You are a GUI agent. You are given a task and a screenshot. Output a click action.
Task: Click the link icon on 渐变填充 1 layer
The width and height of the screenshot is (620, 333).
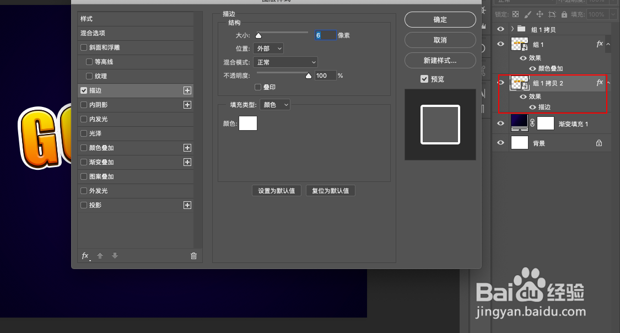[532, 123]
